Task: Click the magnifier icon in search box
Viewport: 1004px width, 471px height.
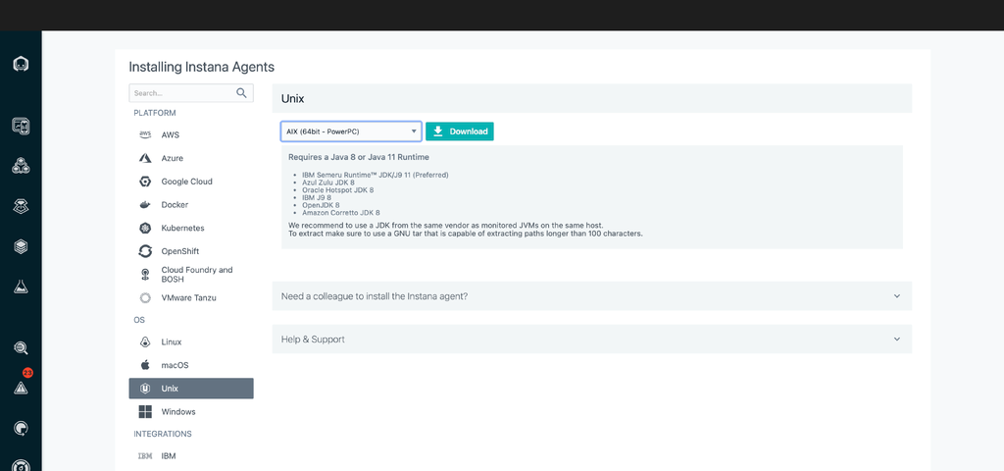Action: pyautogui.click(x=241, y=93)
